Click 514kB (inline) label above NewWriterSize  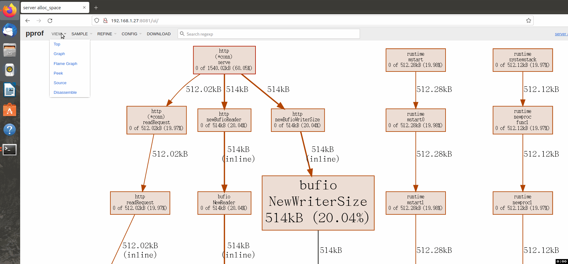[x=323, y=154]
